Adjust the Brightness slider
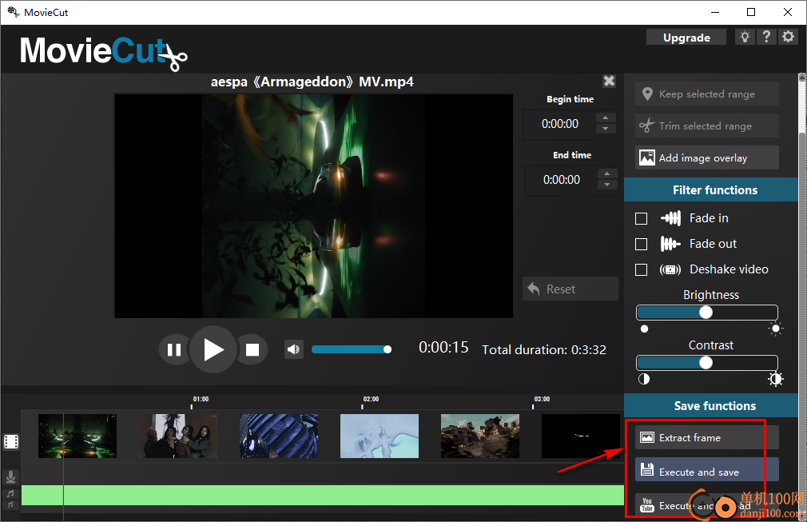 (x=706, y=313)
